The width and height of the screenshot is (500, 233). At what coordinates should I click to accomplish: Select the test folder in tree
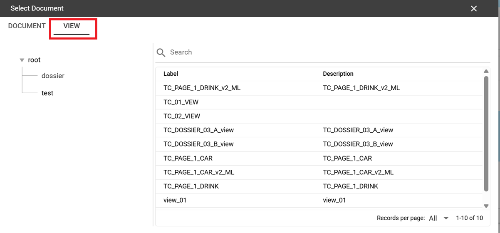[x=47, y=93]
